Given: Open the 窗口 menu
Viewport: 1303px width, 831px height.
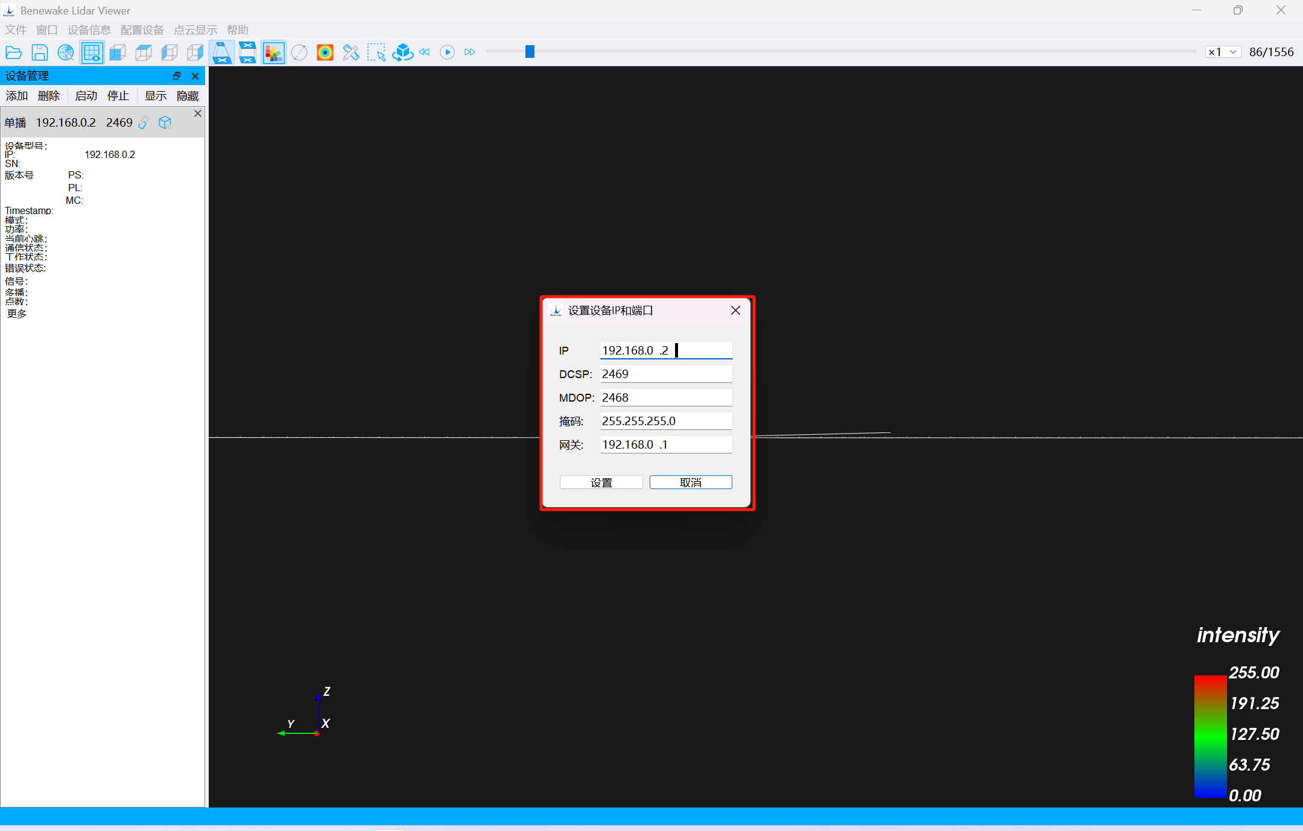Looking at the screenshot, I should 47,30.
